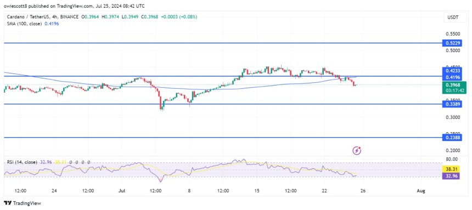
Task: Click the last red candlestick near 0.3968
Action: [353, 84]
